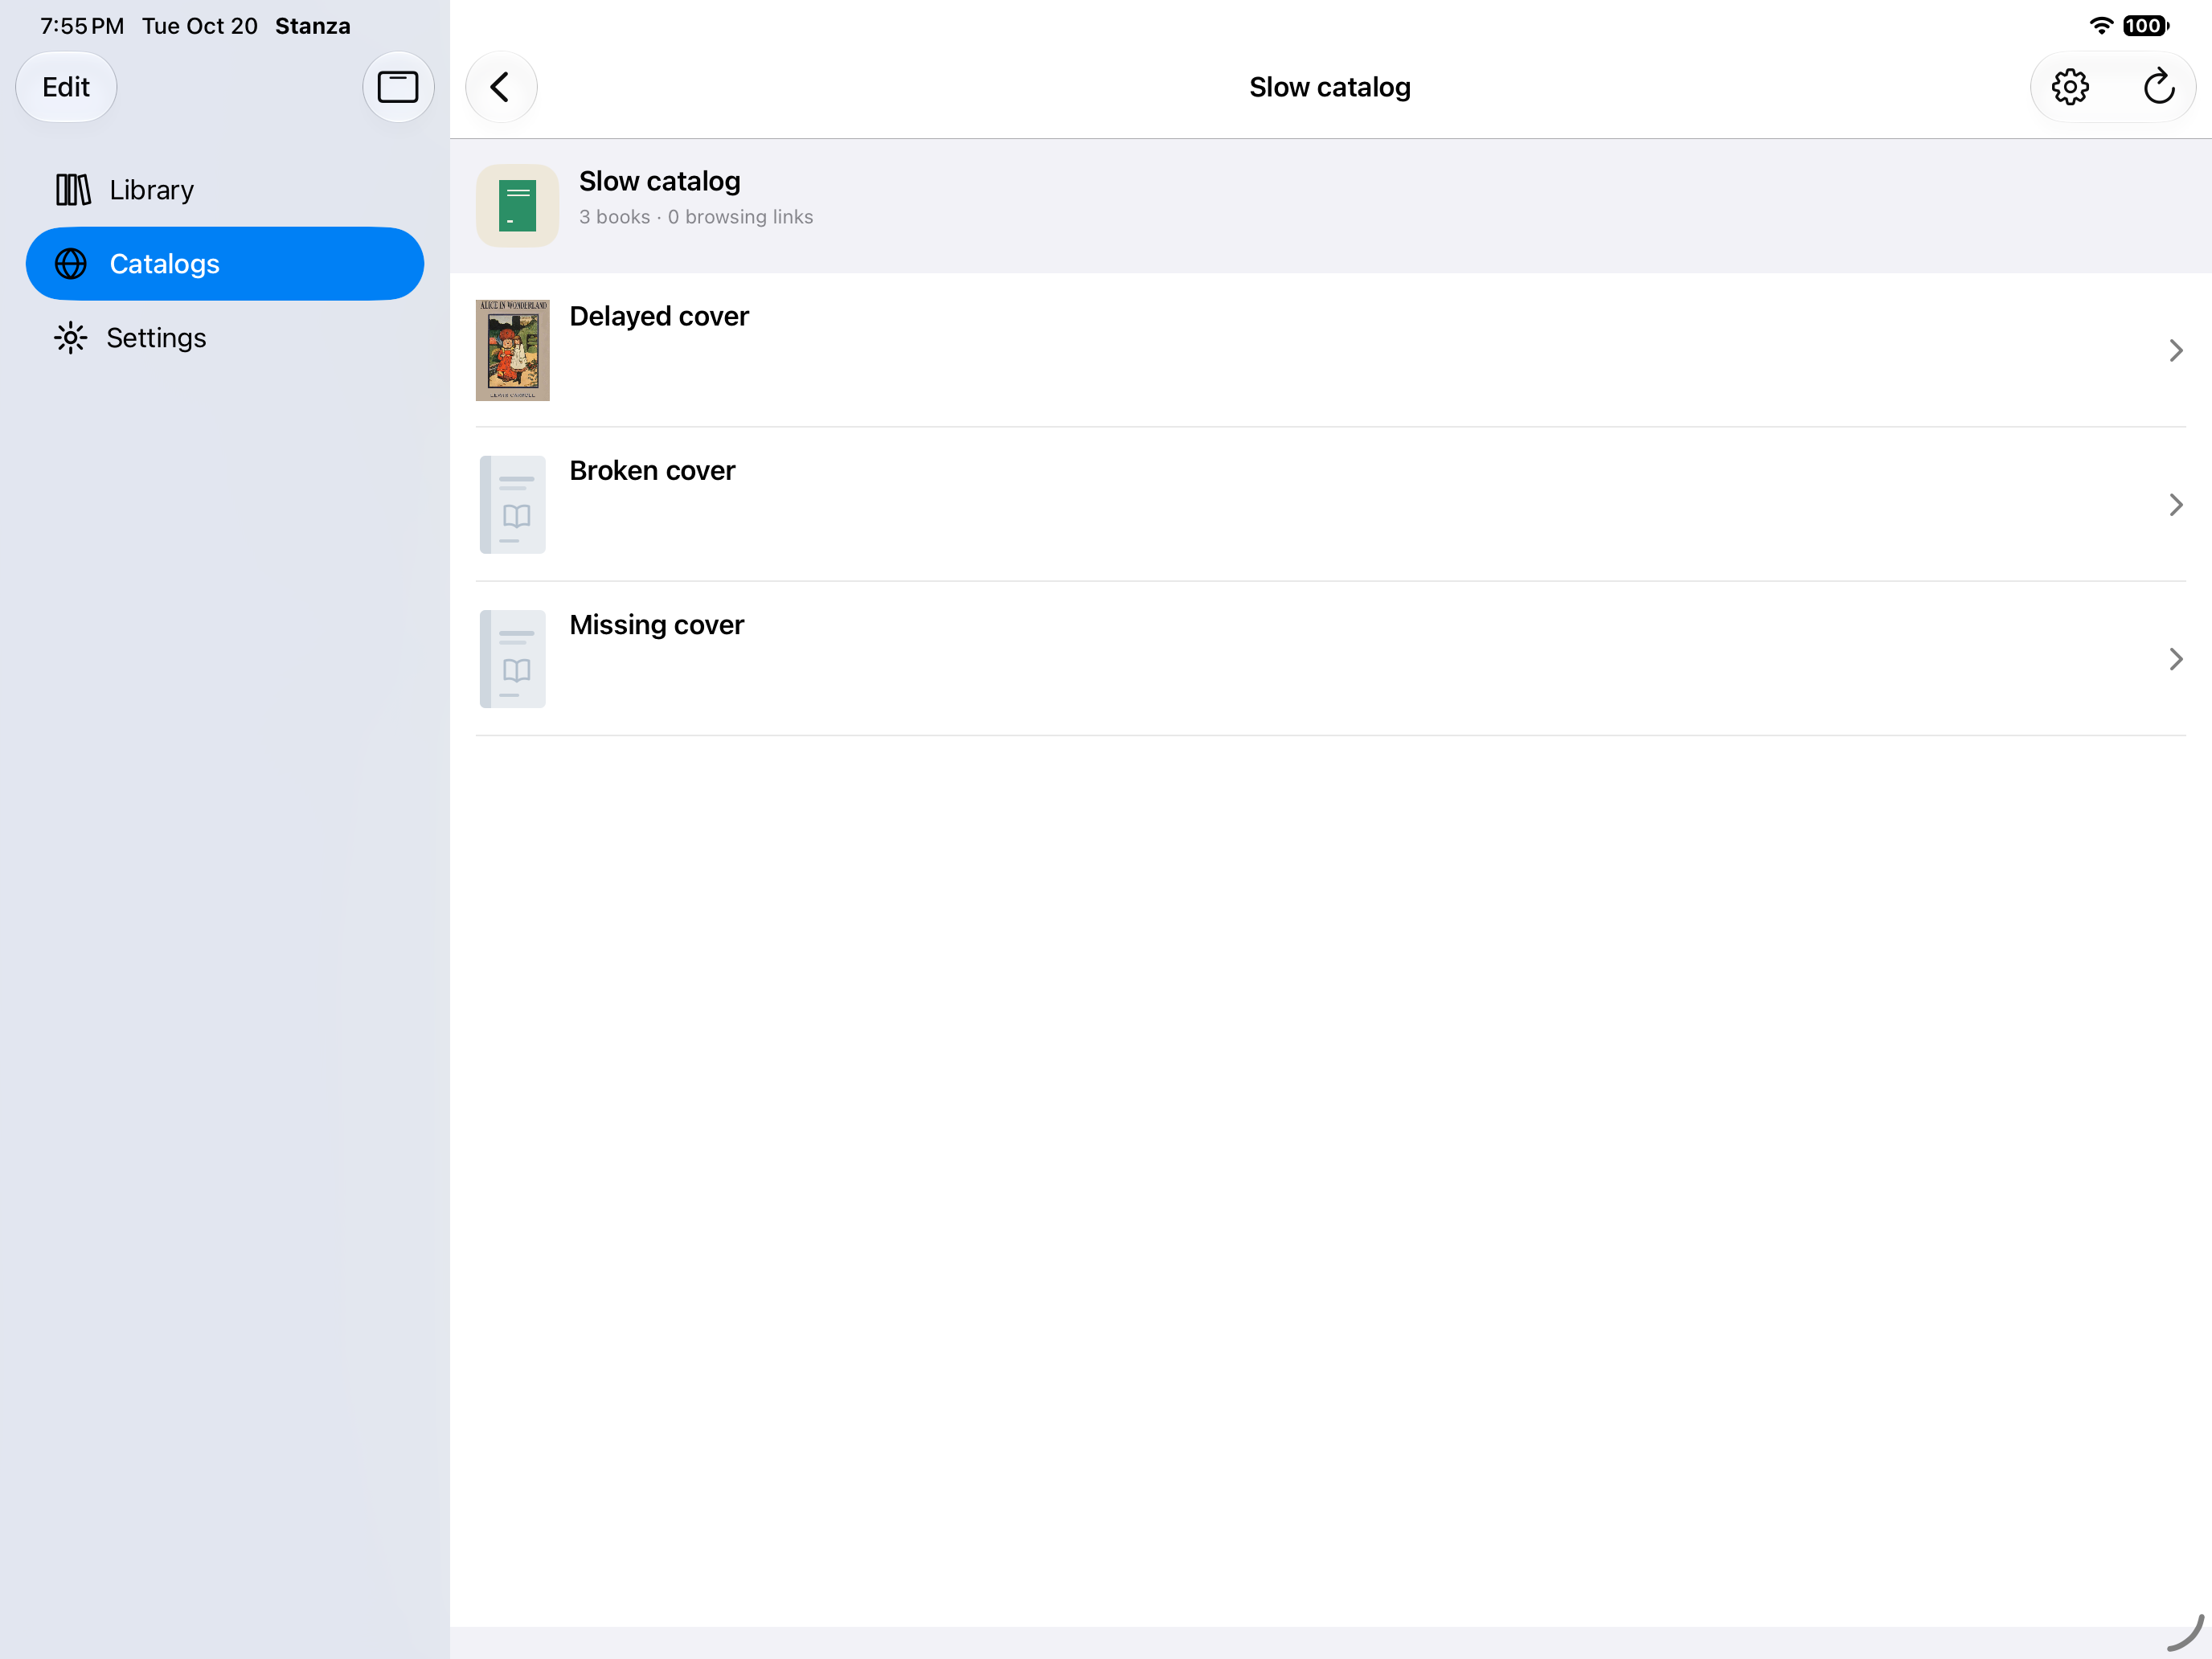This screenshot has height=1659, width=2212.
Task: Click the Catalogs globe icon
Action: tap(71, 264)
